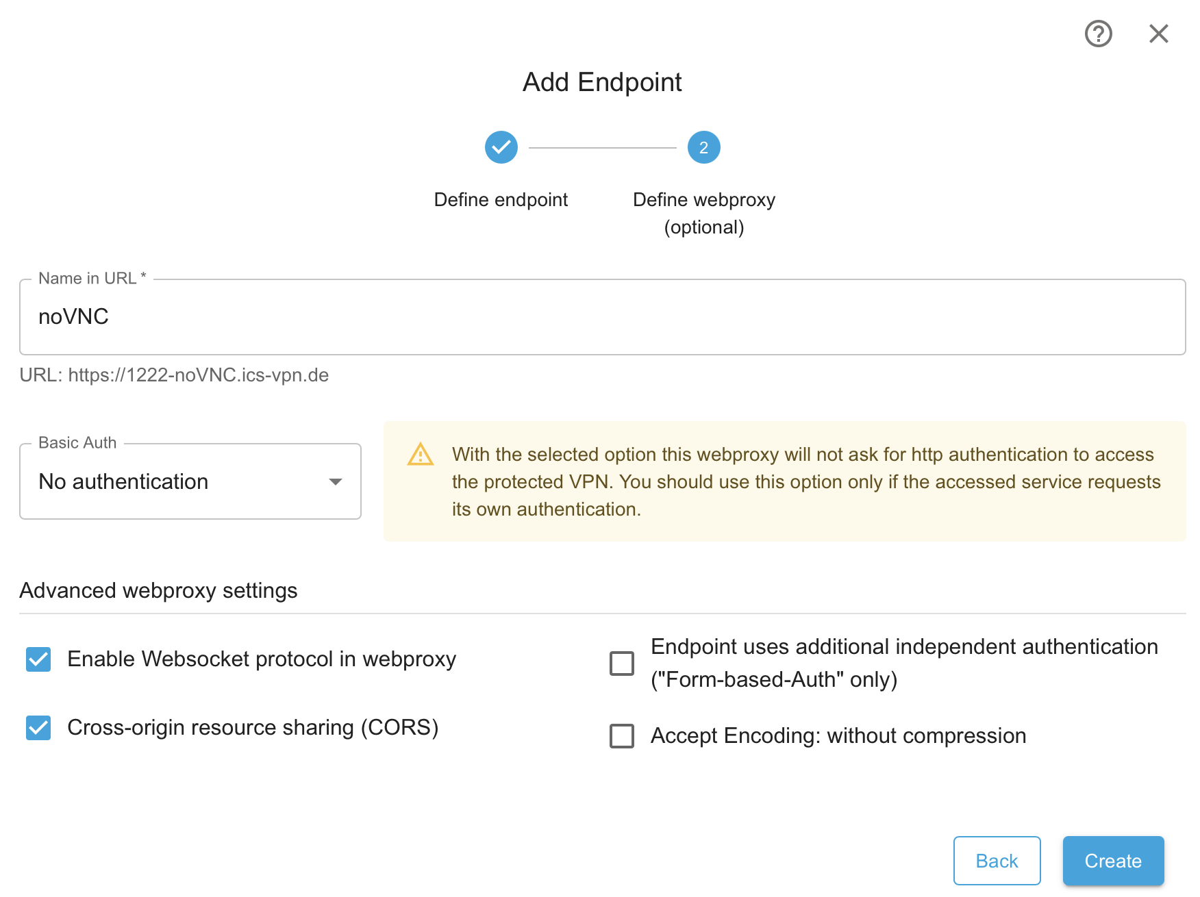Click the Enable Websocket protocol label
1200x897 pixels.
coord(262,659)
